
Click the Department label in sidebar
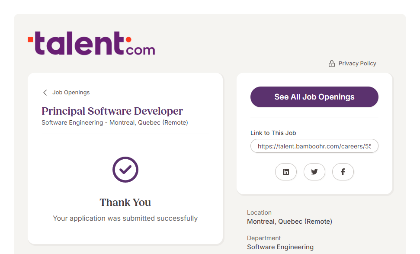[x=264, y=238]
